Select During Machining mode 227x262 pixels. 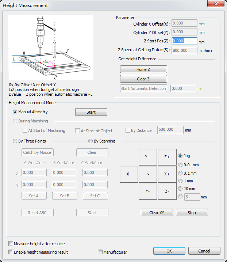[30, 121]
